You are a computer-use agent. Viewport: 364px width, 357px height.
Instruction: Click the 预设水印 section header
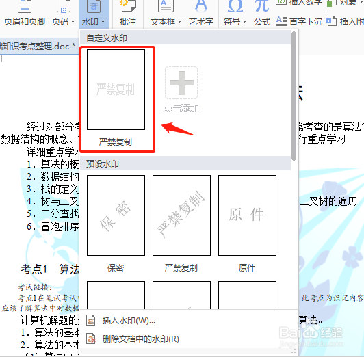tap(185, 163)
